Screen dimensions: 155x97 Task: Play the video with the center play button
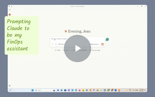tap(77, 48)
